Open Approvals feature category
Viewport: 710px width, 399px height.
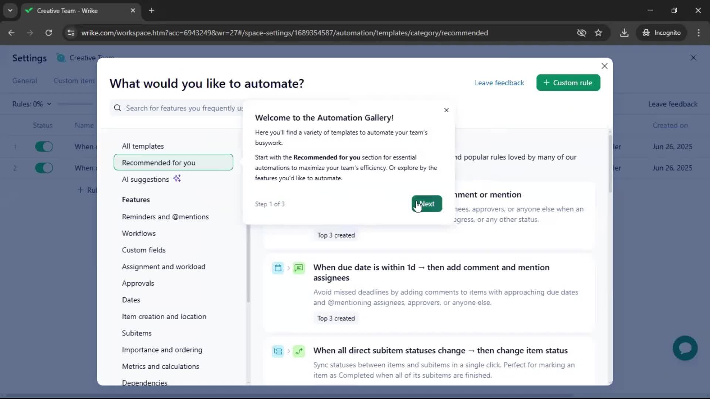(138, 283)
